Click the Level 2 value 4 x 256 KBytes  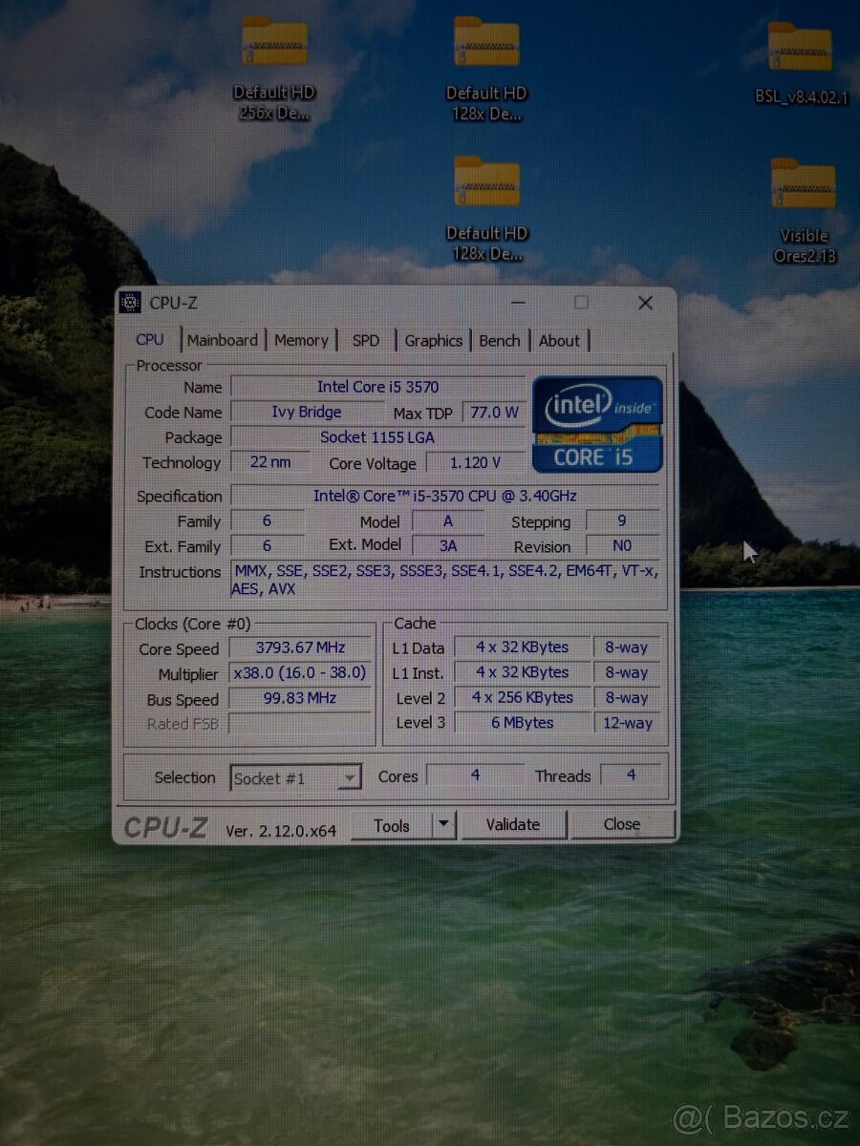[522, 698]
